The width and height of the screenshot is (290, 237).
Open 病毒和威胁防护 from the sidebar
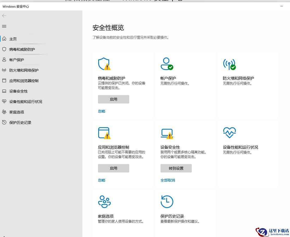point(22,49)
